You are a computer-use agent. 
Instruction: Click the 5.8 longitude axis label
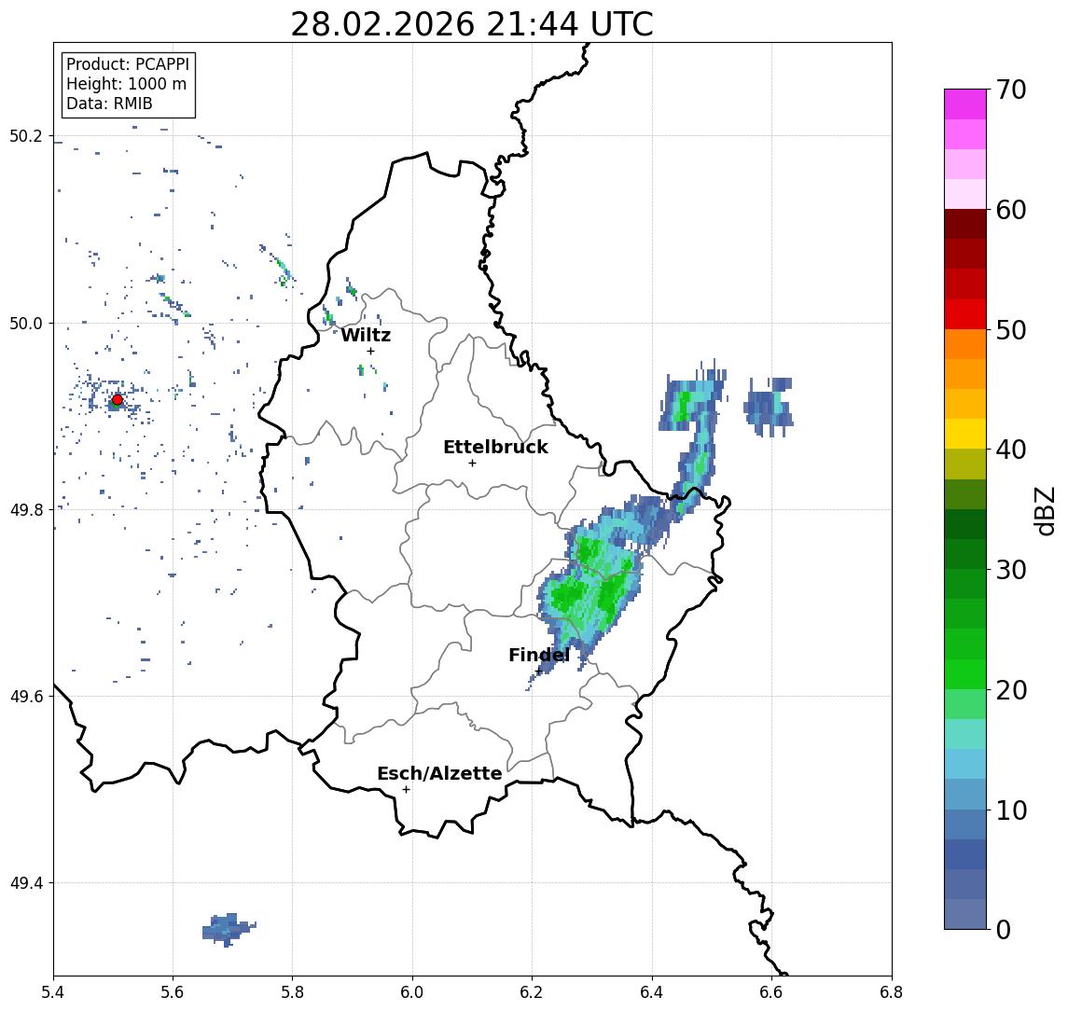(293, 992)
